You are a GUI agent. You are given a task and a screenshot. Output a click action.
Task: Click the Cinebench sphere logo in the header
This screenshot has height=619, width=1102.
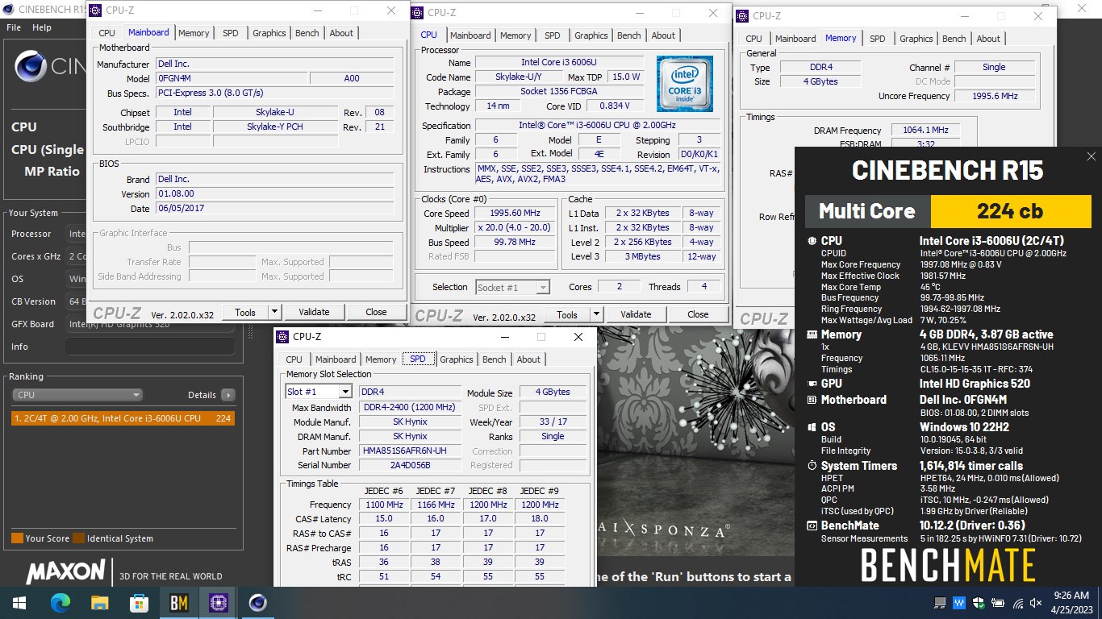[30, 66]
